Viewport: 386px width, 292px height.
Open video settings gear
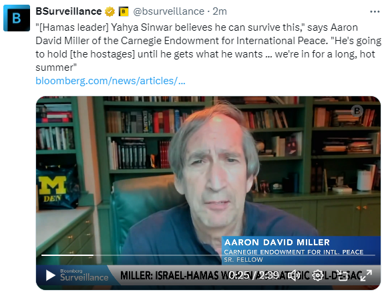(318, 275)
